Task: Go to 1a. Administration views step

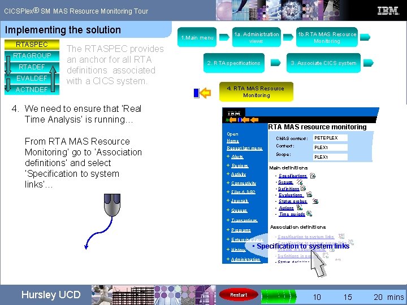Action: (257, 37)
